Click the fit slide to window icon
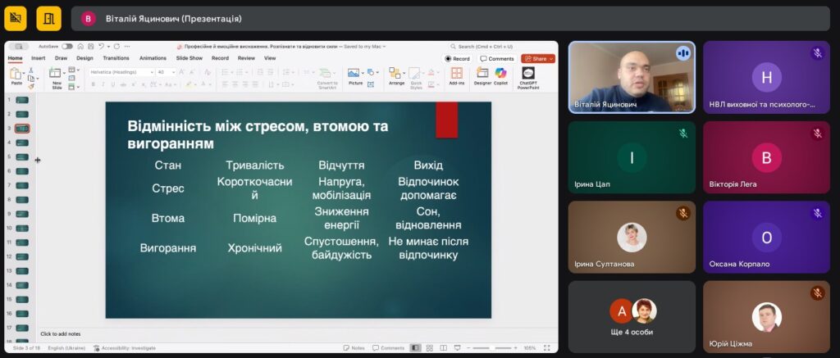840x358 pixels. click(x=548, y=348)
